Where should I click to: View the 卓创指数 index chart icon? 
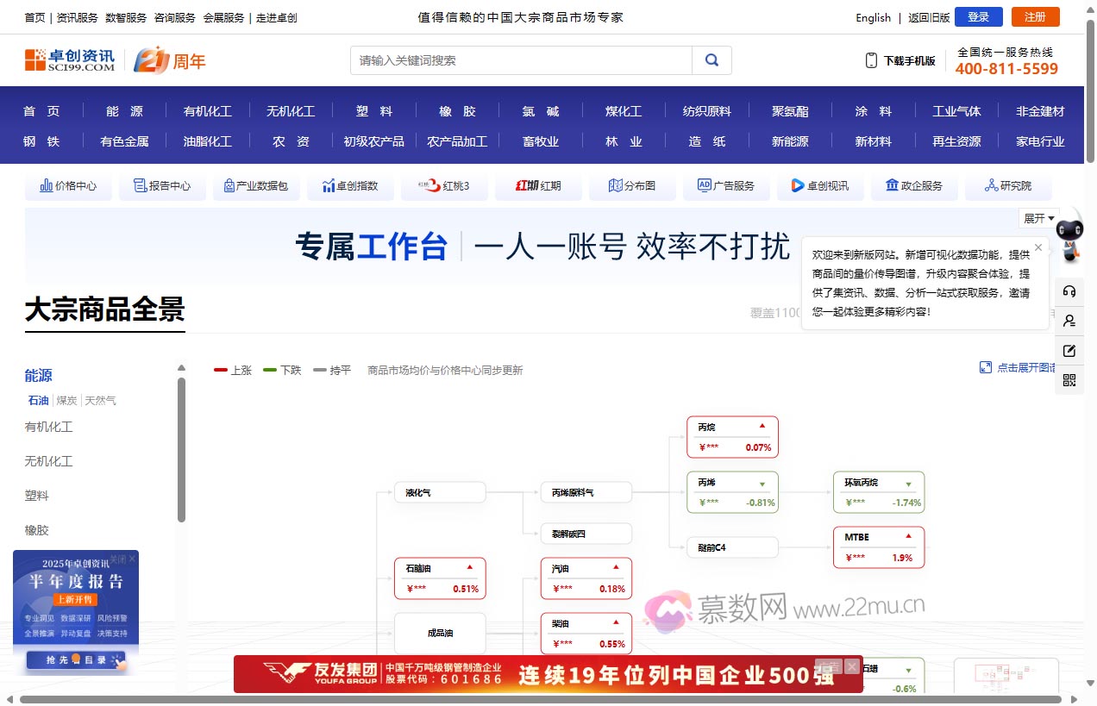[350, 185]
